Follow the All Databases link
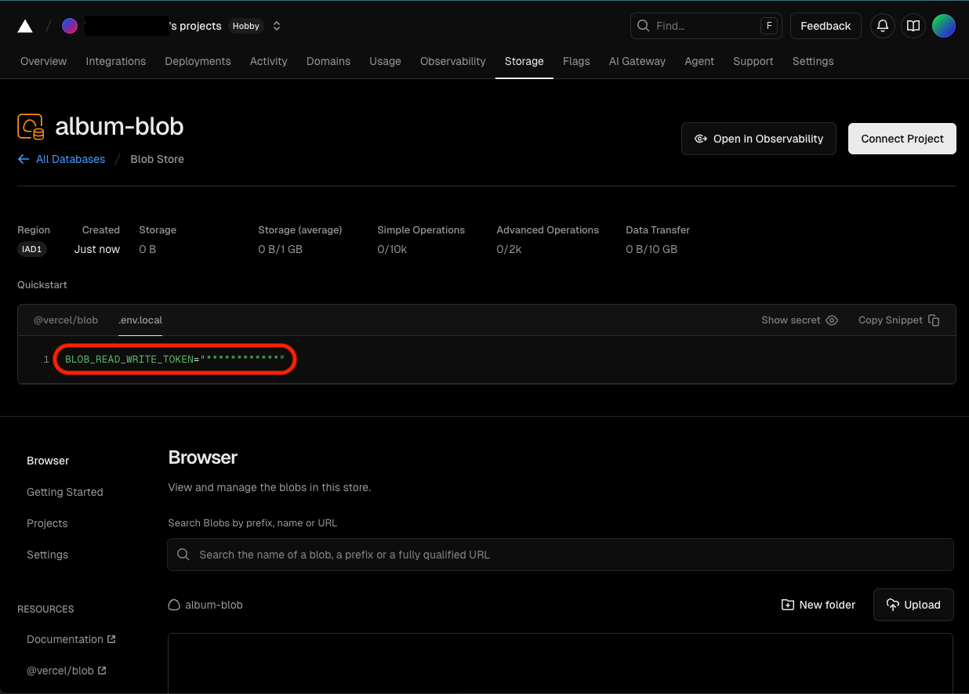969x694 pixels. (x=70, y=159)
